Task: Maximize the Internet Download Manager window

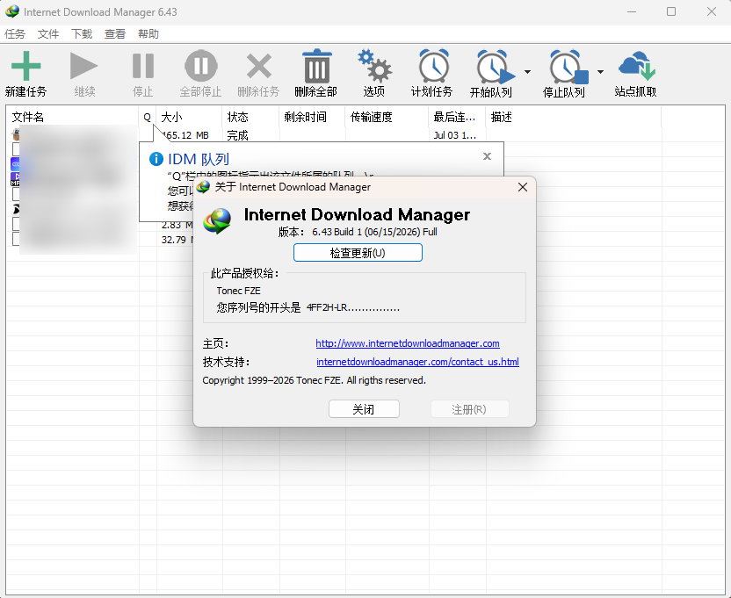Action: pos(671,11)
